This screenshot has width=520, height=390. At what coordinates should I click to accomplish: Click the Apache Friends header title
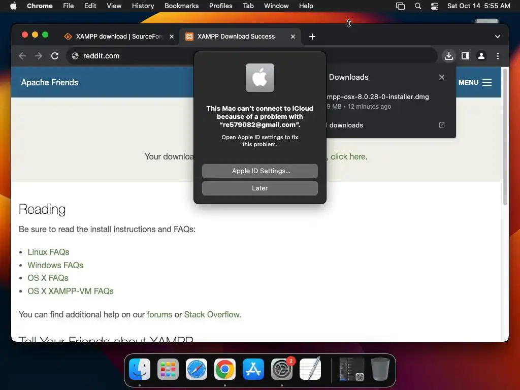click(50, 82)
